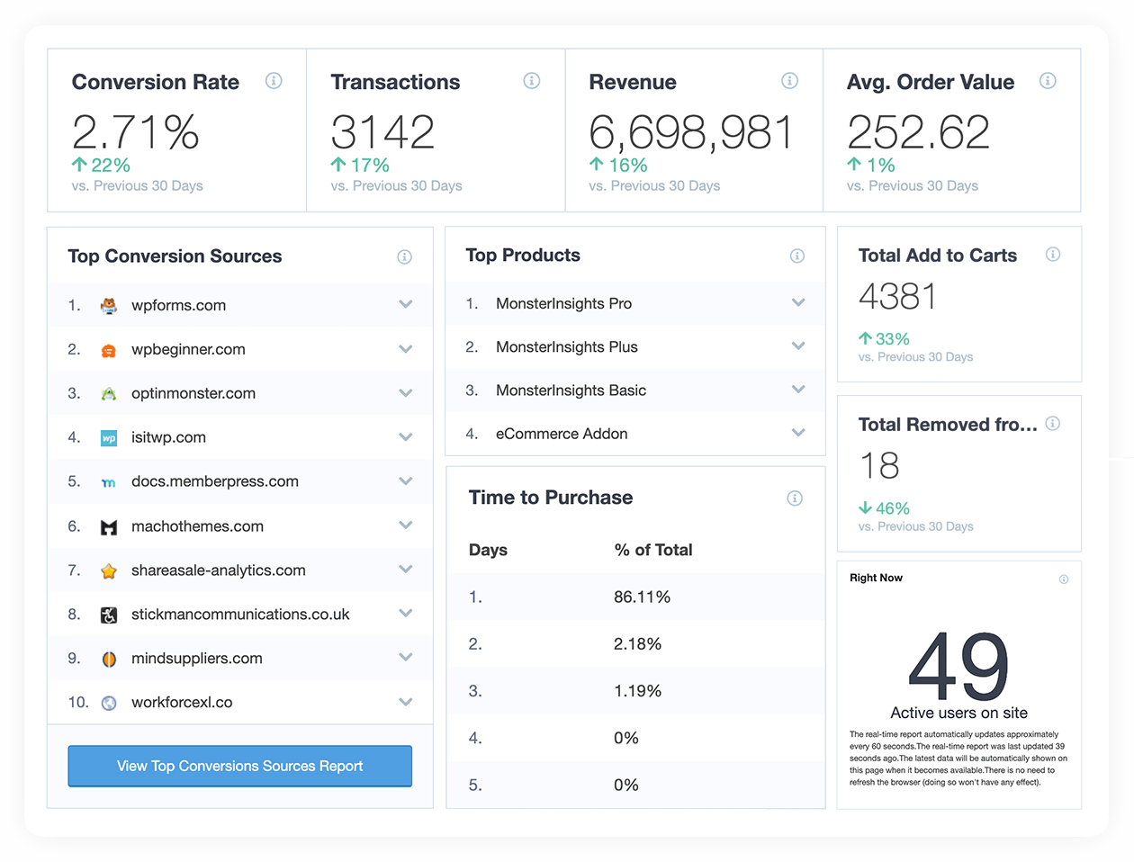Viewport: 1134px width, 862px height.
Task: Expand the workforcexl.co source row
Action: pos(406,703)
